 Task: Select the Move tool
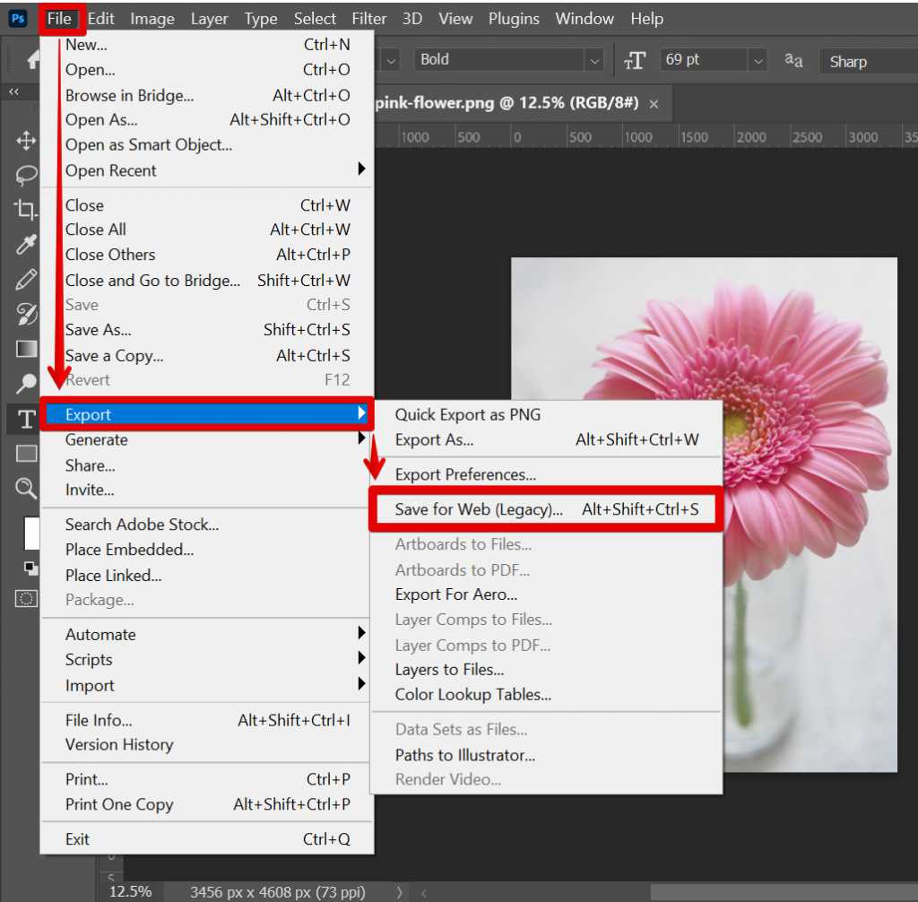(x=25, y=140)
